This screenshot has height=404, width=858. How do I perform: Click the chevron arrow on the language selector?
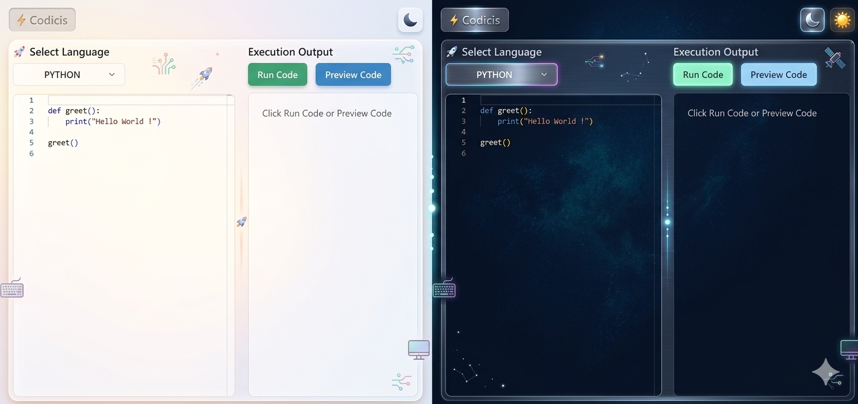pos(111,74)
